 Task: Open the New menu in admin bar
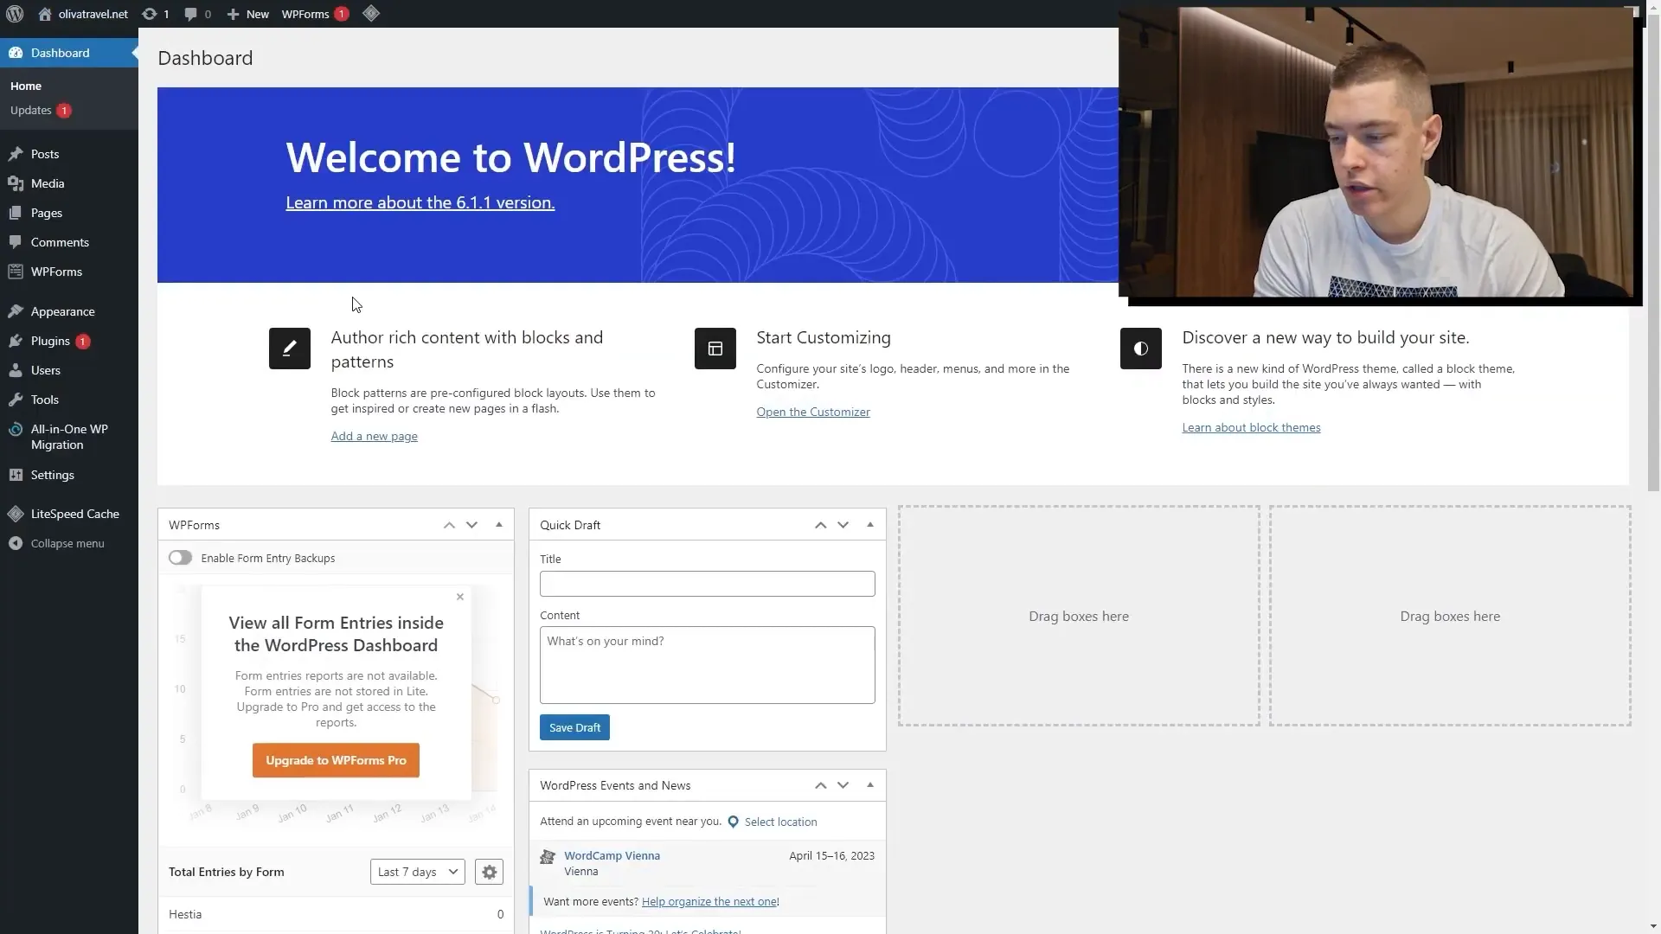click(x=248, y=14)
